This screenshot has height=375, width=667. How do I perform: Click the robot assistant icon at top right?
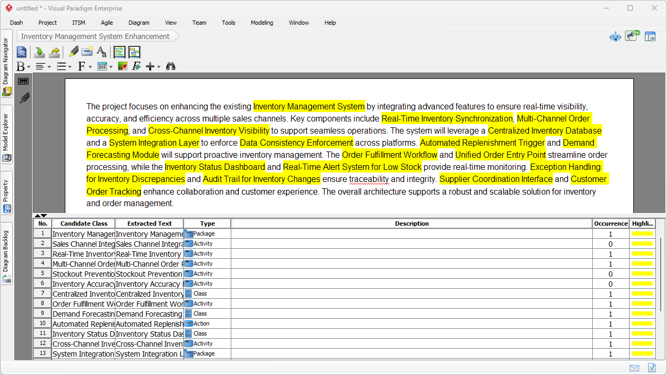coord(615,36)
